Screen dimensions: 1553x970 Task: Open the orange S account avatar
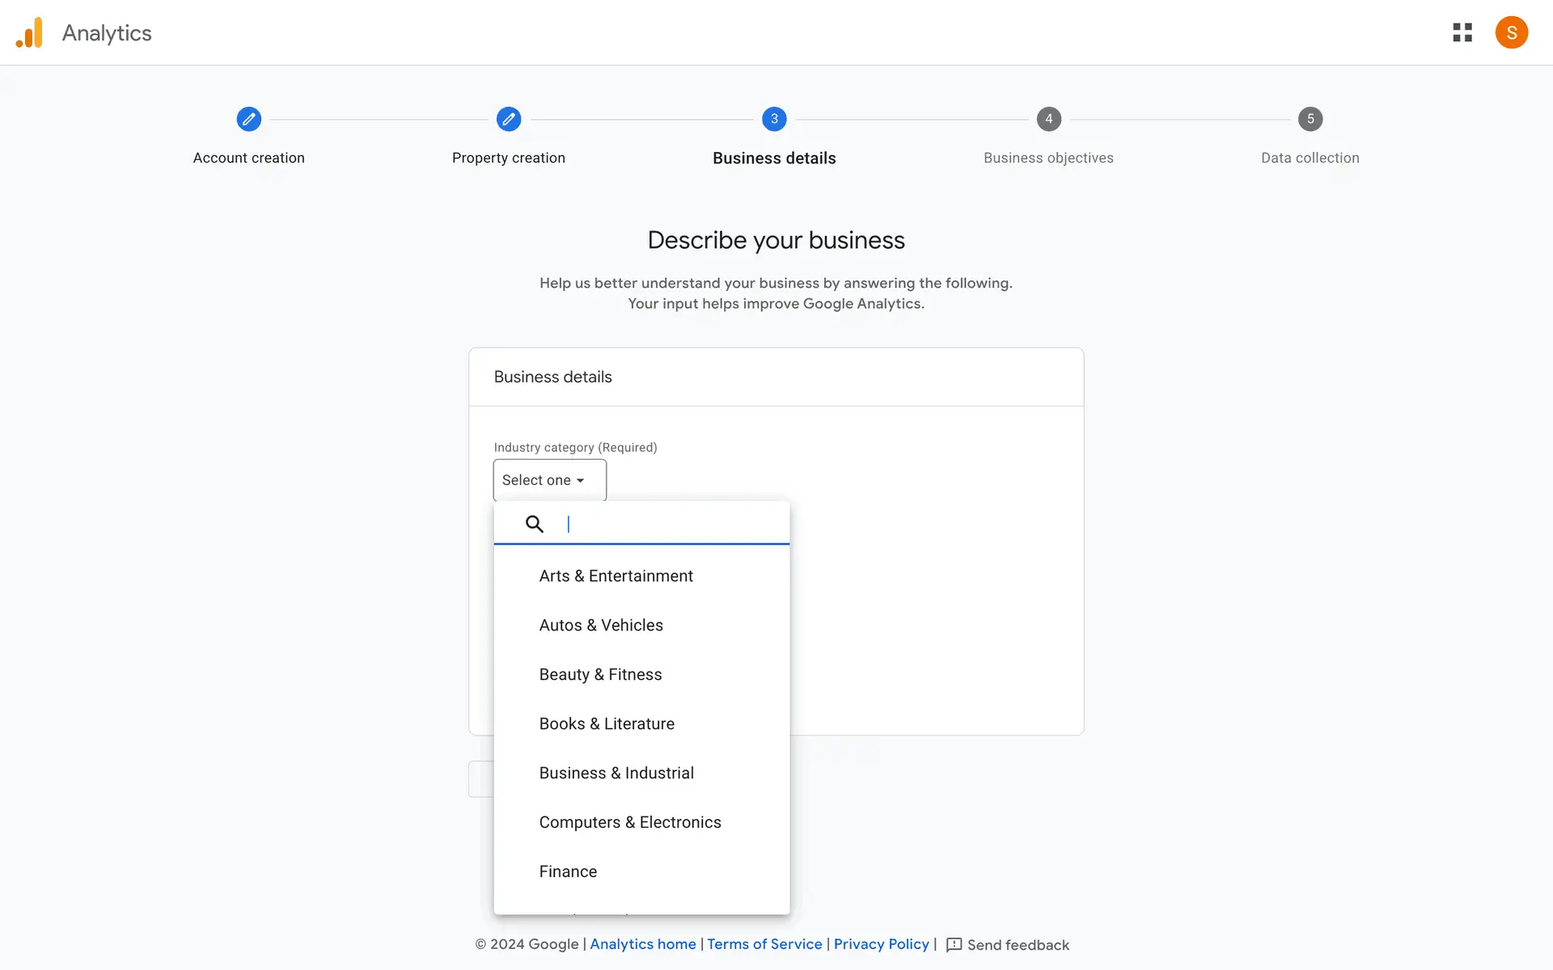(1511, 33)
